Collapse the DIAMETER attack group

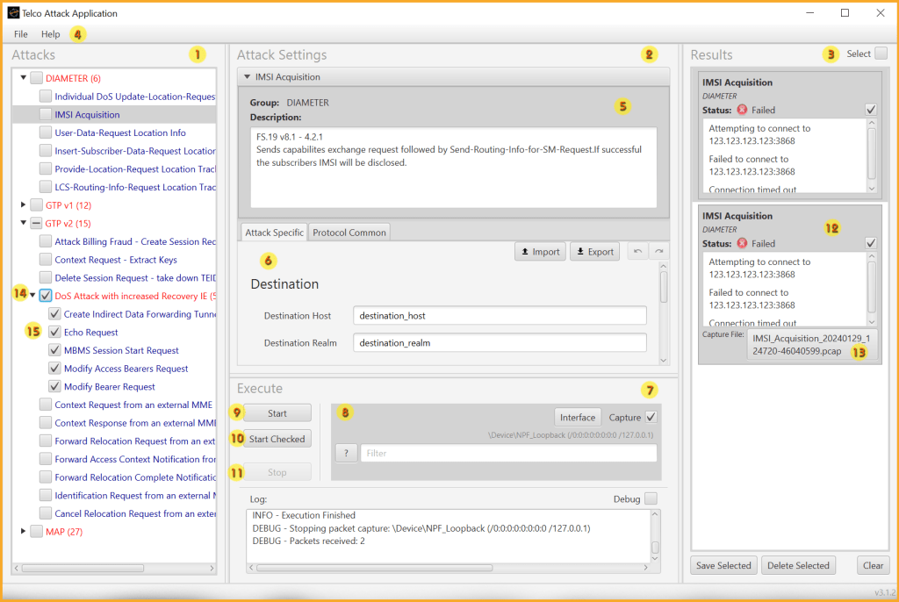[x=24, y=78]
